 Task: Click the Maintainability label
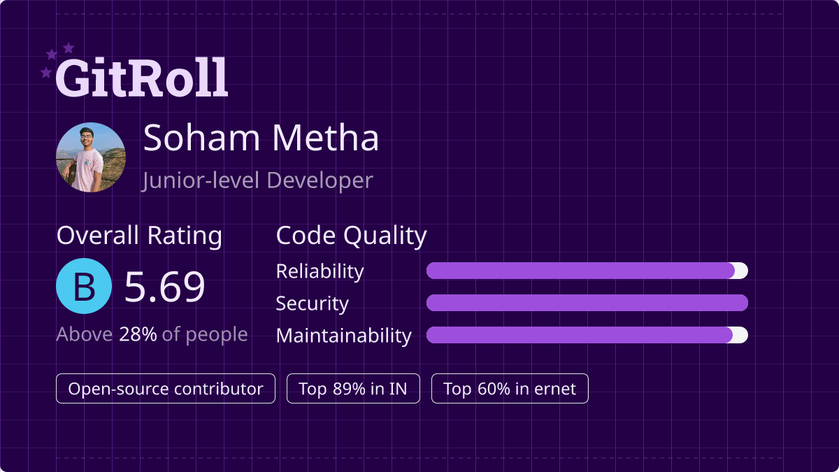343,336
